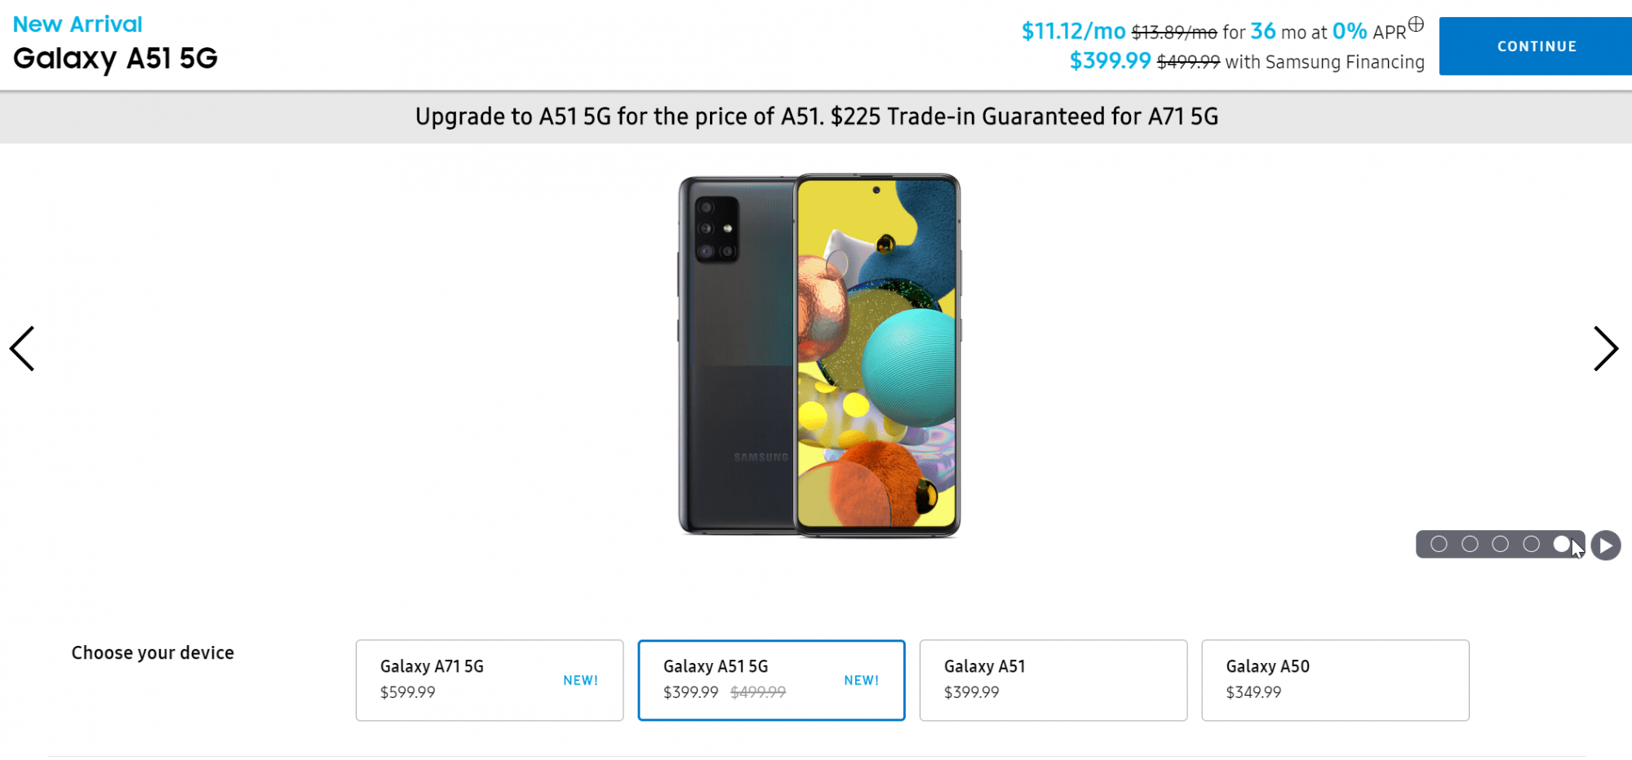
Task: Jump to the second carousel slide dot
Action: click(1470, 544)
